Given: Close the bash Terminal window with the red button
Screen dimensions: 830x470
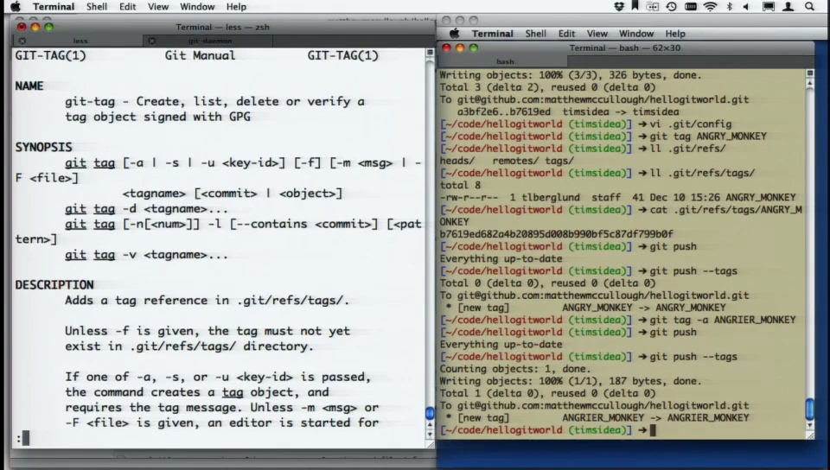Looking at the screenshot, I should click(x=446, y=48).
